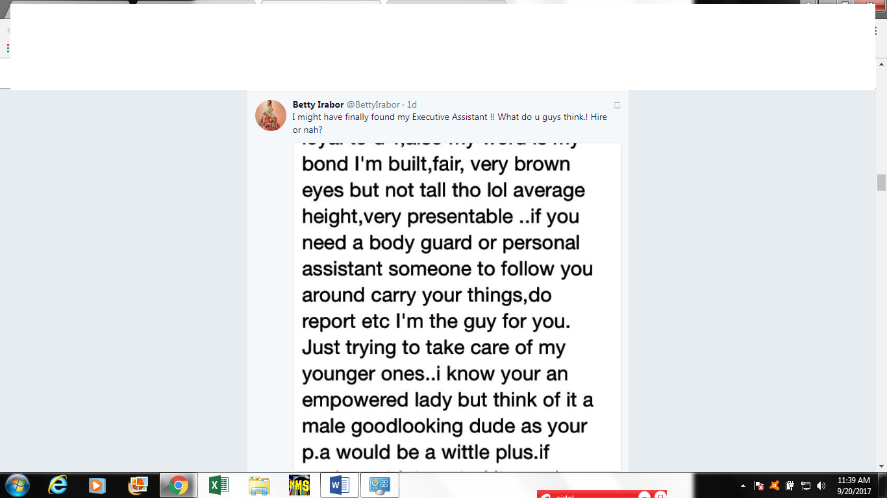Show hidden system tray icons
The width and height of the screenshot is (887, 498).
click(743, 486)
